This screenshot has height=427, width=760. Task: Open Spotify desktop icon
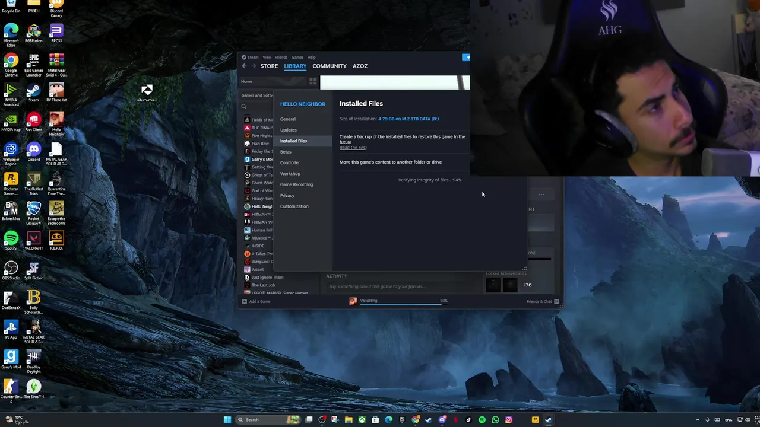click(11, 241)
